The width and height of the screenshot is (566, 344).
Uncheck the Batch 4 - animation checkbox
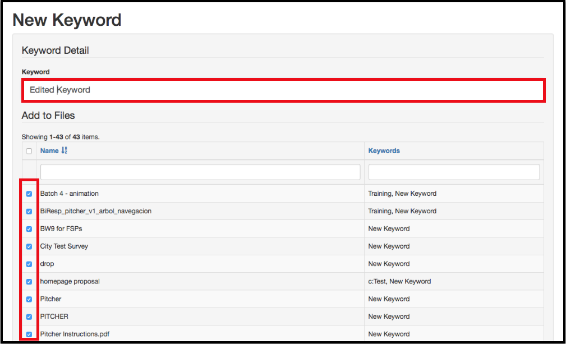29,194
